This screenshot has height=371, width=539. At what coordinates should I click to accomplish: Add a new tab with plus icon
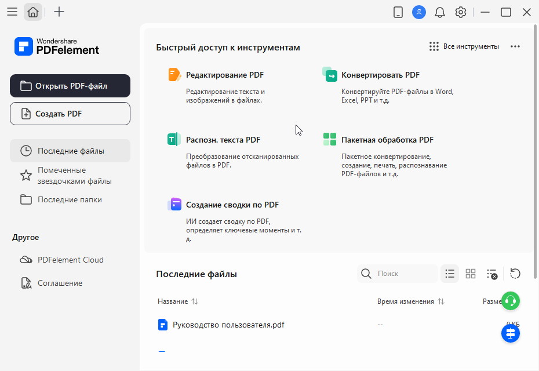(59, 12)
